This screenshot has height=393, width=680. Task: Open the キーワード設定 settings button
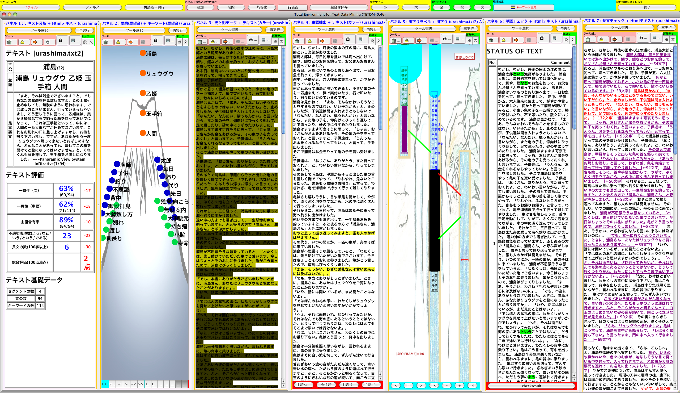[x=524, y=7]
